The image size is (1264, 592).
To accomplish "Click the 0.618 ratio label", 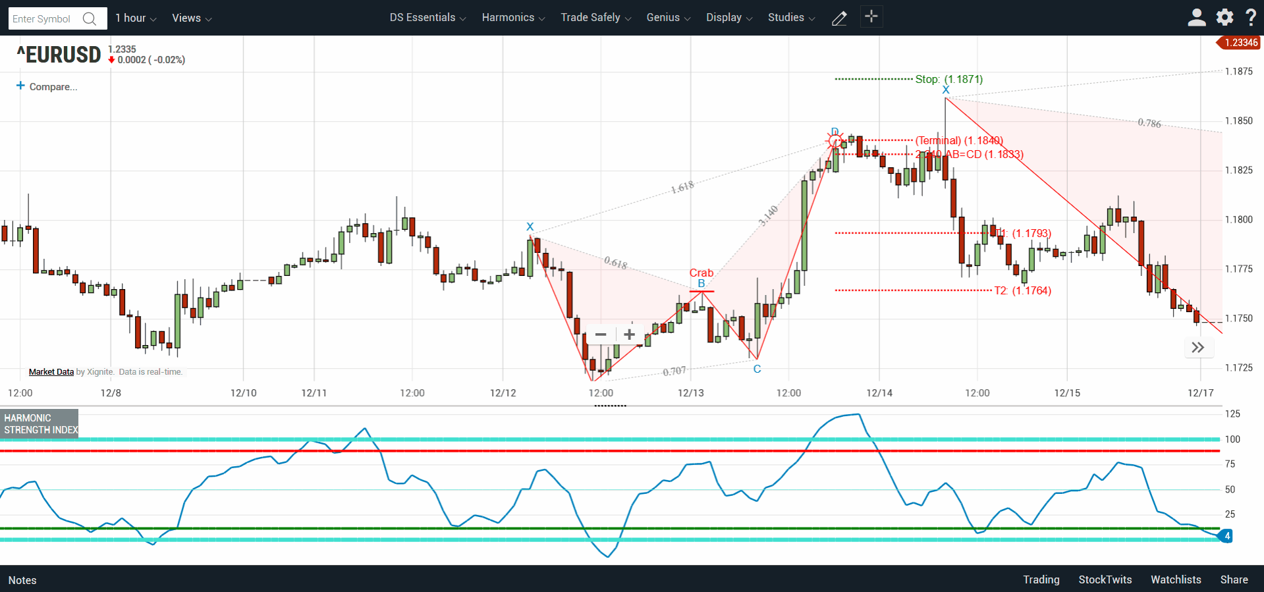I will click(x=616, y=263).
